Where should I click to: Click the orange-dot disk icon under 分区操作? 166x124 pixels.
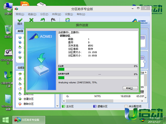[20, 89]
